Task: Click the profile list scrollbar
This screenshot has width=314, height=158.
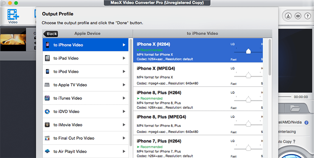Action: (270, 57)
